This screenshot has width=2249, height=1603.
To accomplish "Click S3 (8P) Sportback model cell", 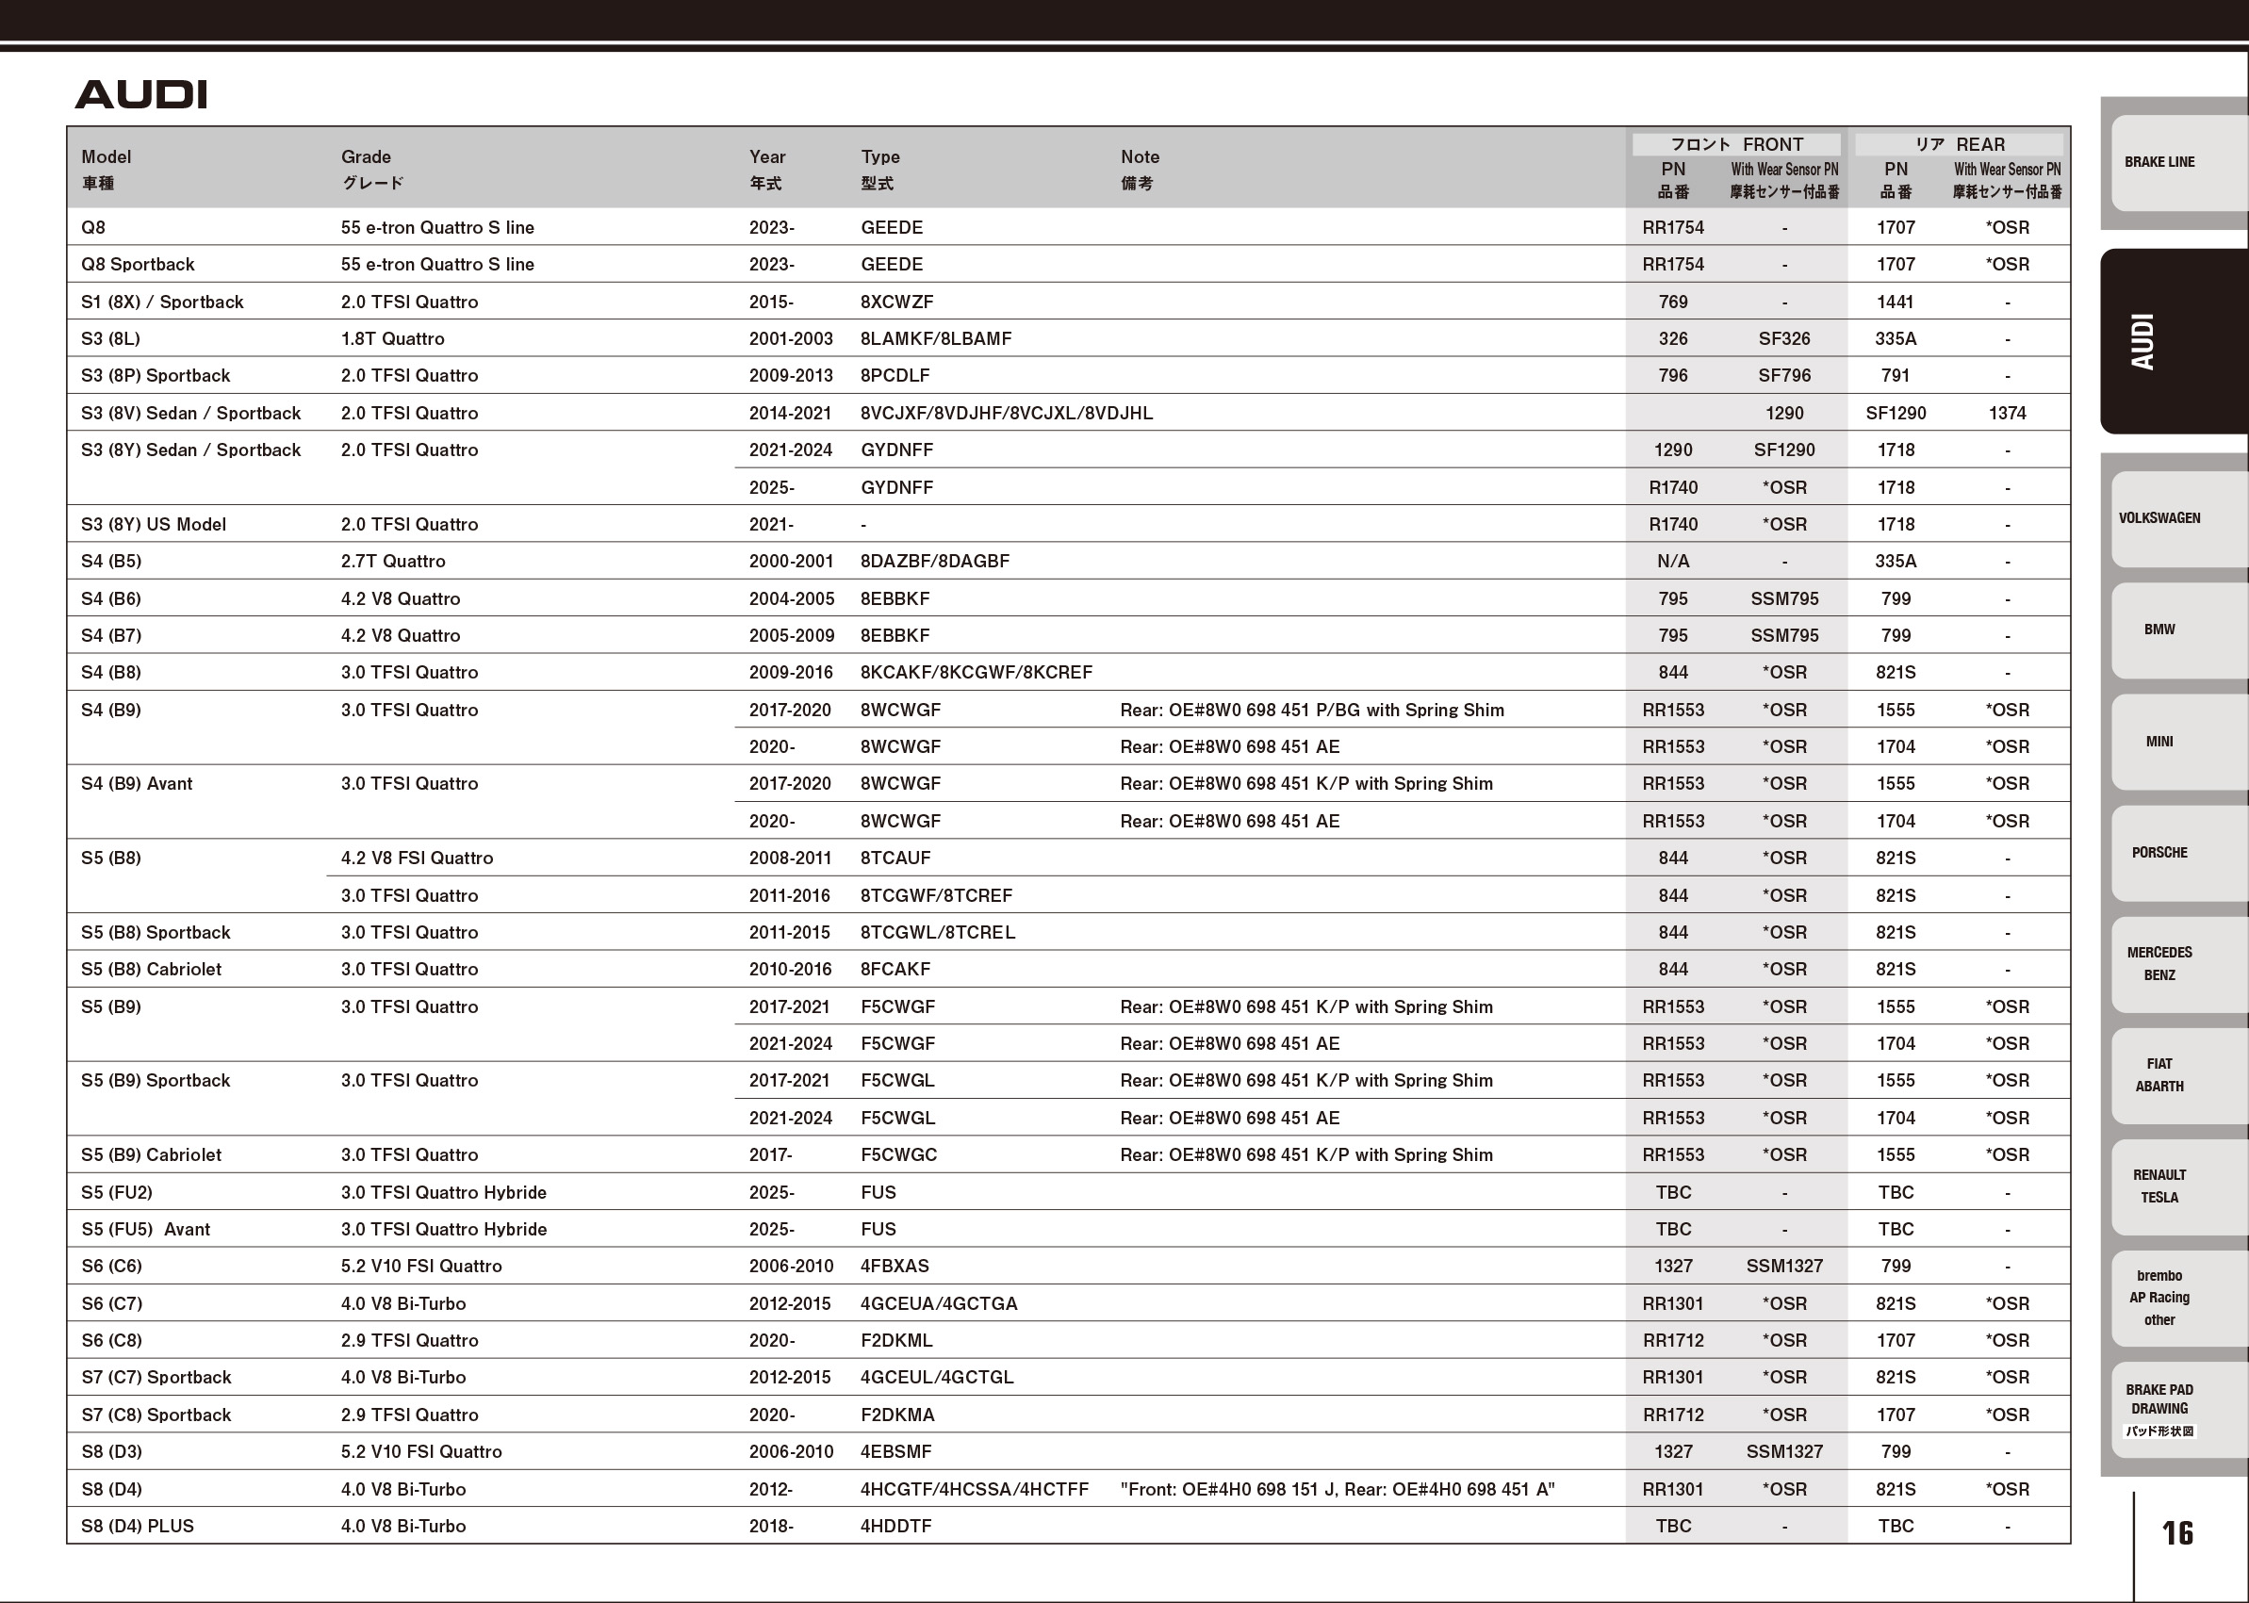I will (x=155, y=376).
